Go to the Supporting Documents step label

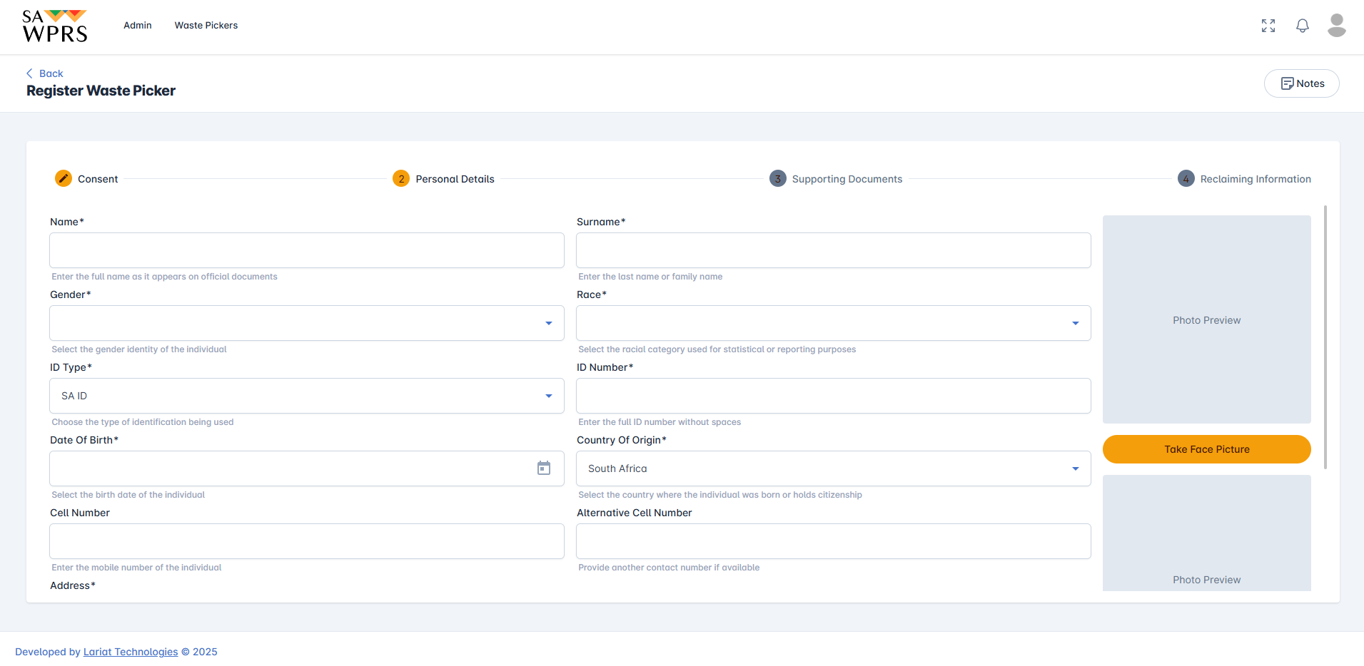coord(847,179)
